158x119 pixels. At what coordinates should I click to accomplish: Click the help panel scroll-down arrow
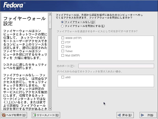click(50, 109)
